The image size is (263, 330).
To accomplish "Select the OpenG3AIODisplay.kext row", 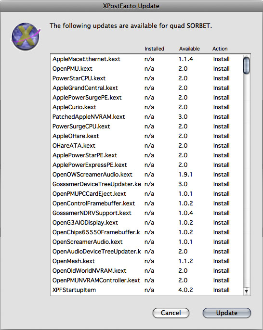I will tap(146, 223).
